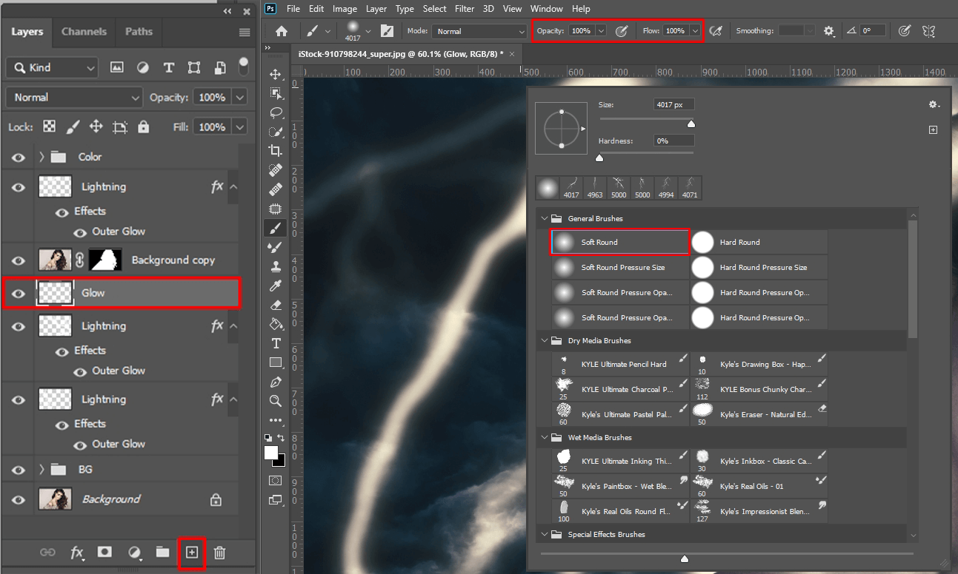Select the Rectangle shape tool
958x574 pixels.
point(276,362)
